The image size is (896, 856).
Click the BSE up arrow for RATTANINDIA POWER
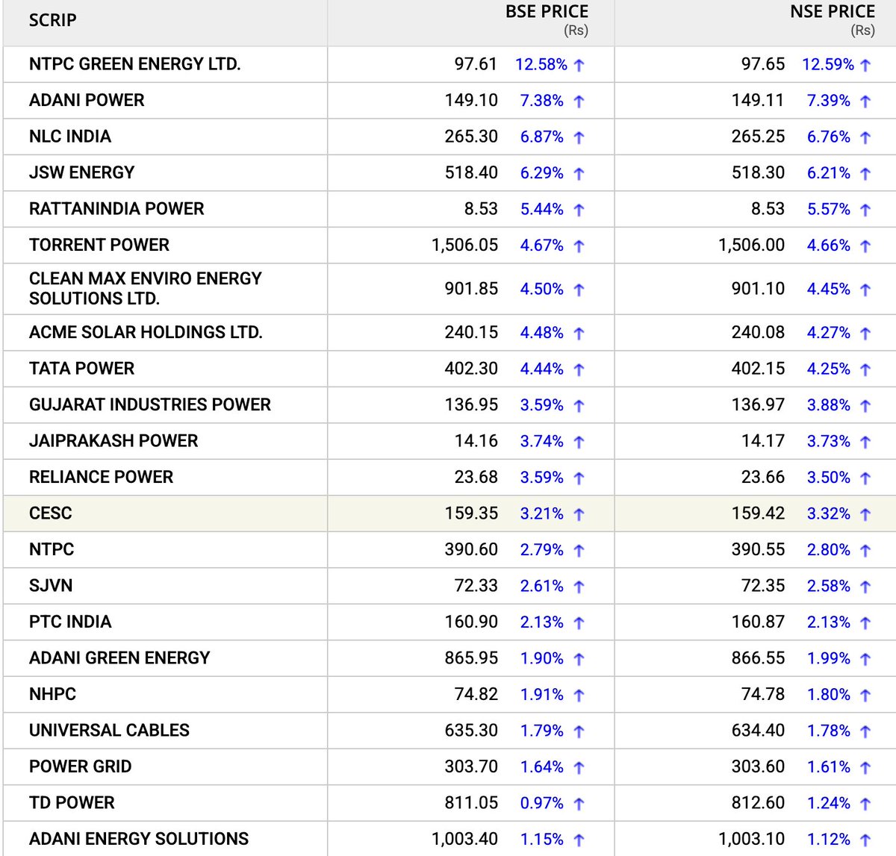[x=579, y=210]
